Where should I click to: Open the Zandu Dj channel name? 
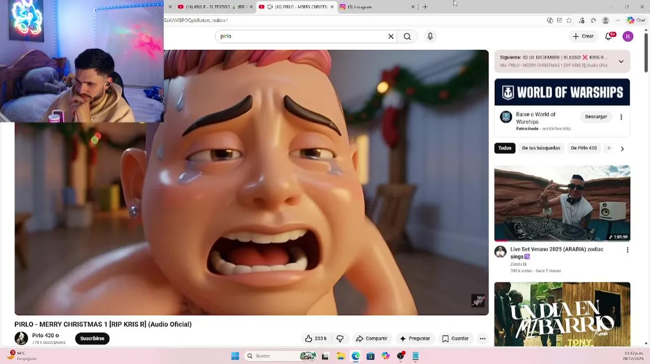[517, 264]
